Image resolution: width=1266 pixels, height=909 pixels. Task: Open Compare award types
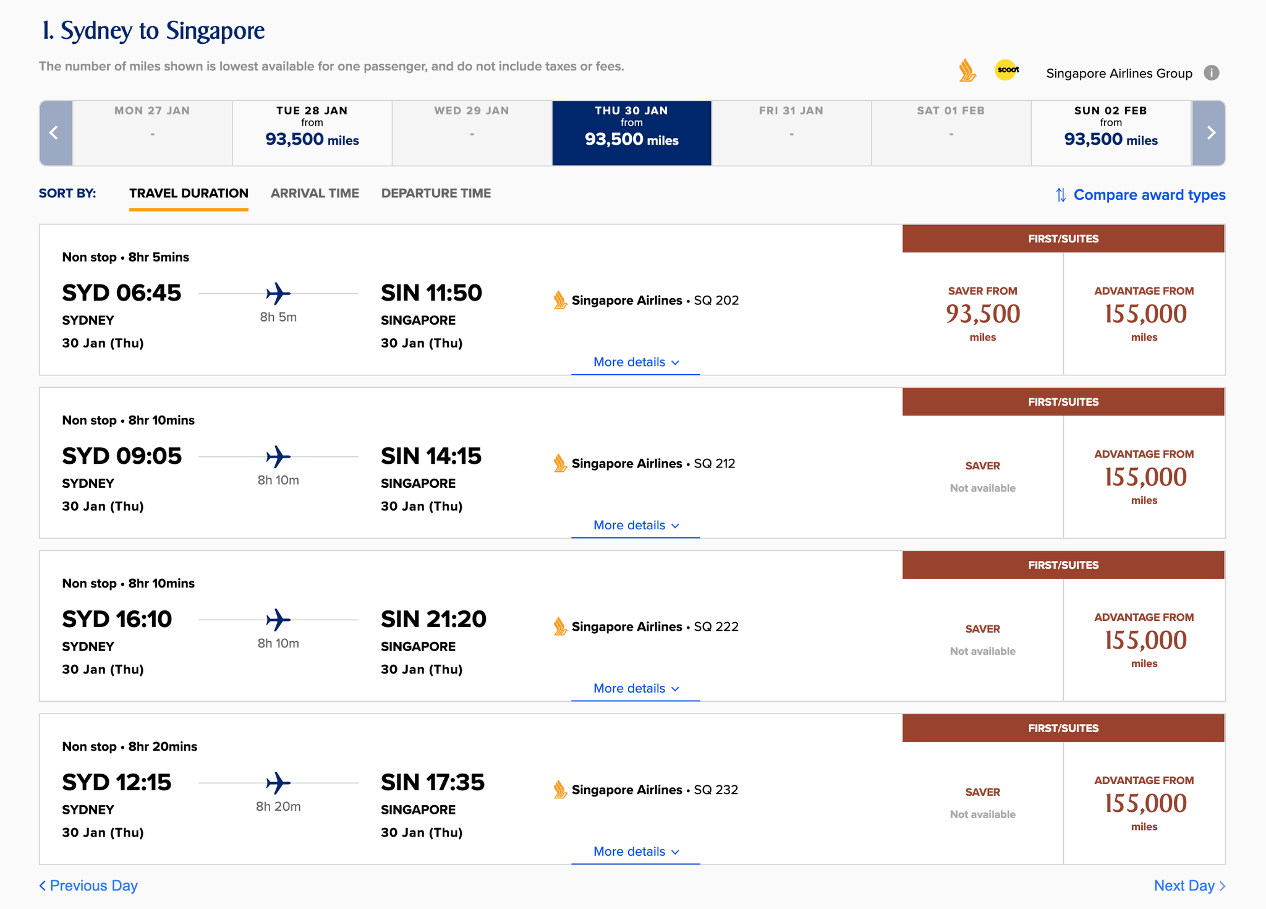(1149, 195)
